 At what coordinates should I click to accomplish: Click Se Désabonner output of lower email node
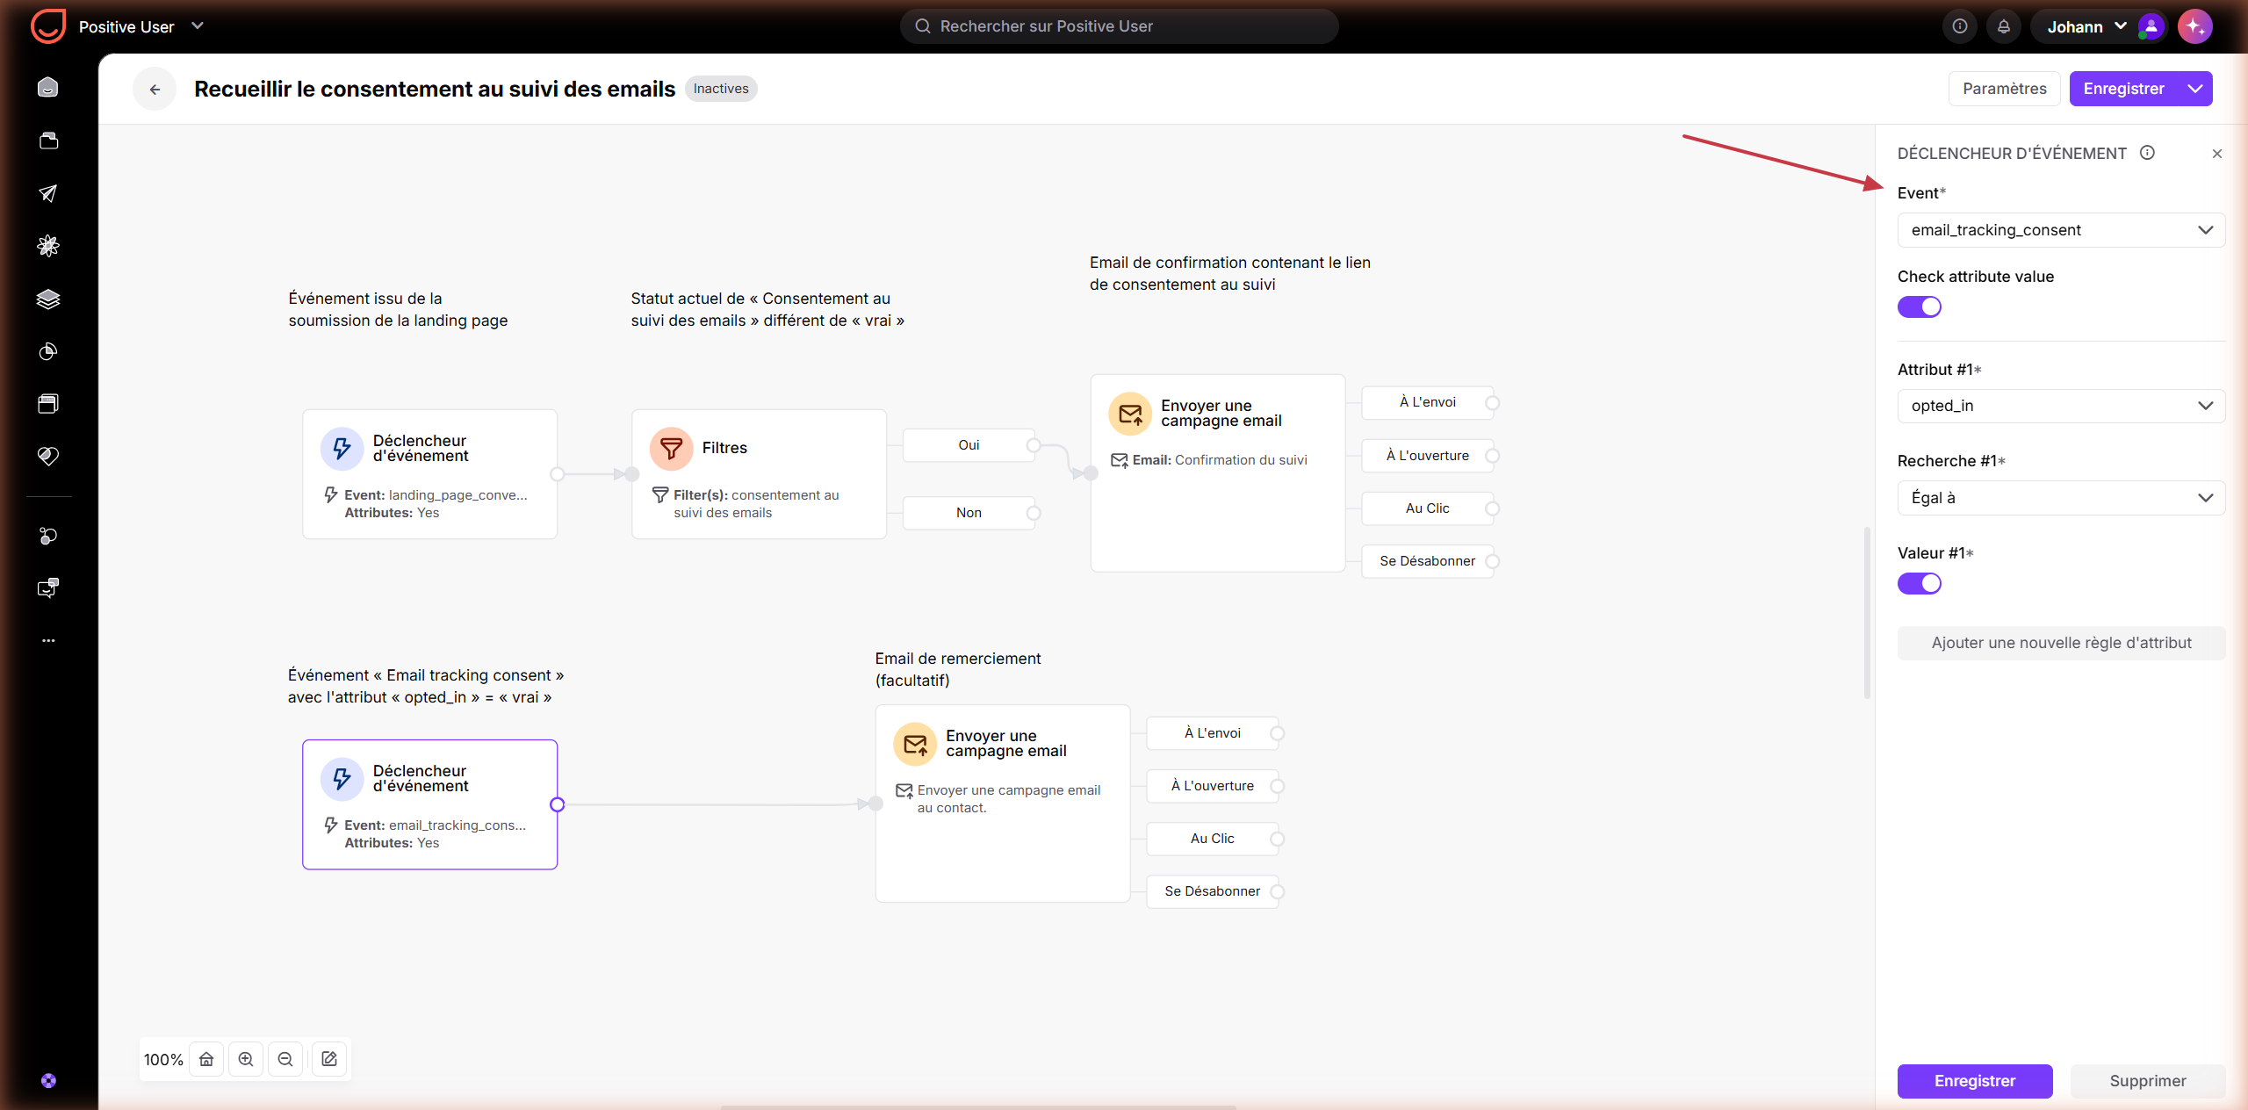(1213, 891)
